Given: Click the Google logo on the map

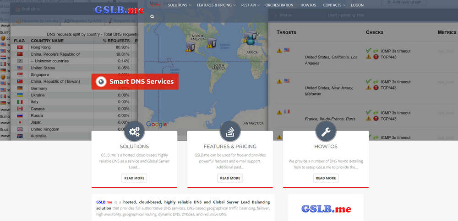Looking at the screenshot, I should [x=157, y=124].
